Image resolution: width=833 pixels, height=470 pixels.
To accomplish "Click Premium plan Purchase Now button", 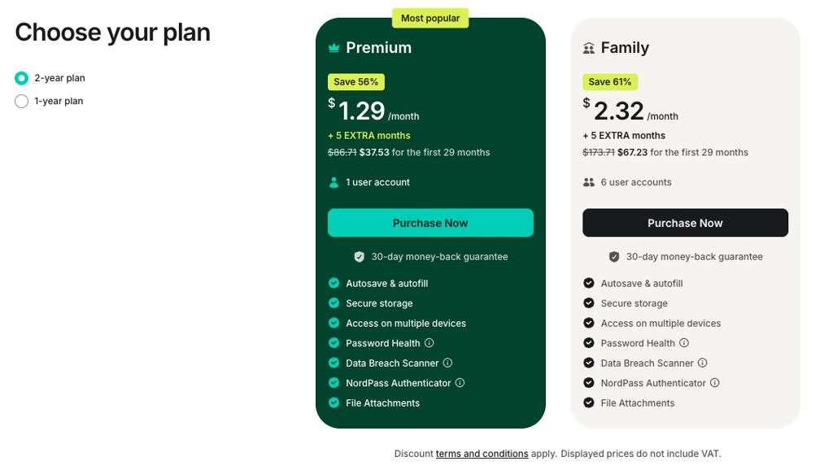I will pos(430,223).
